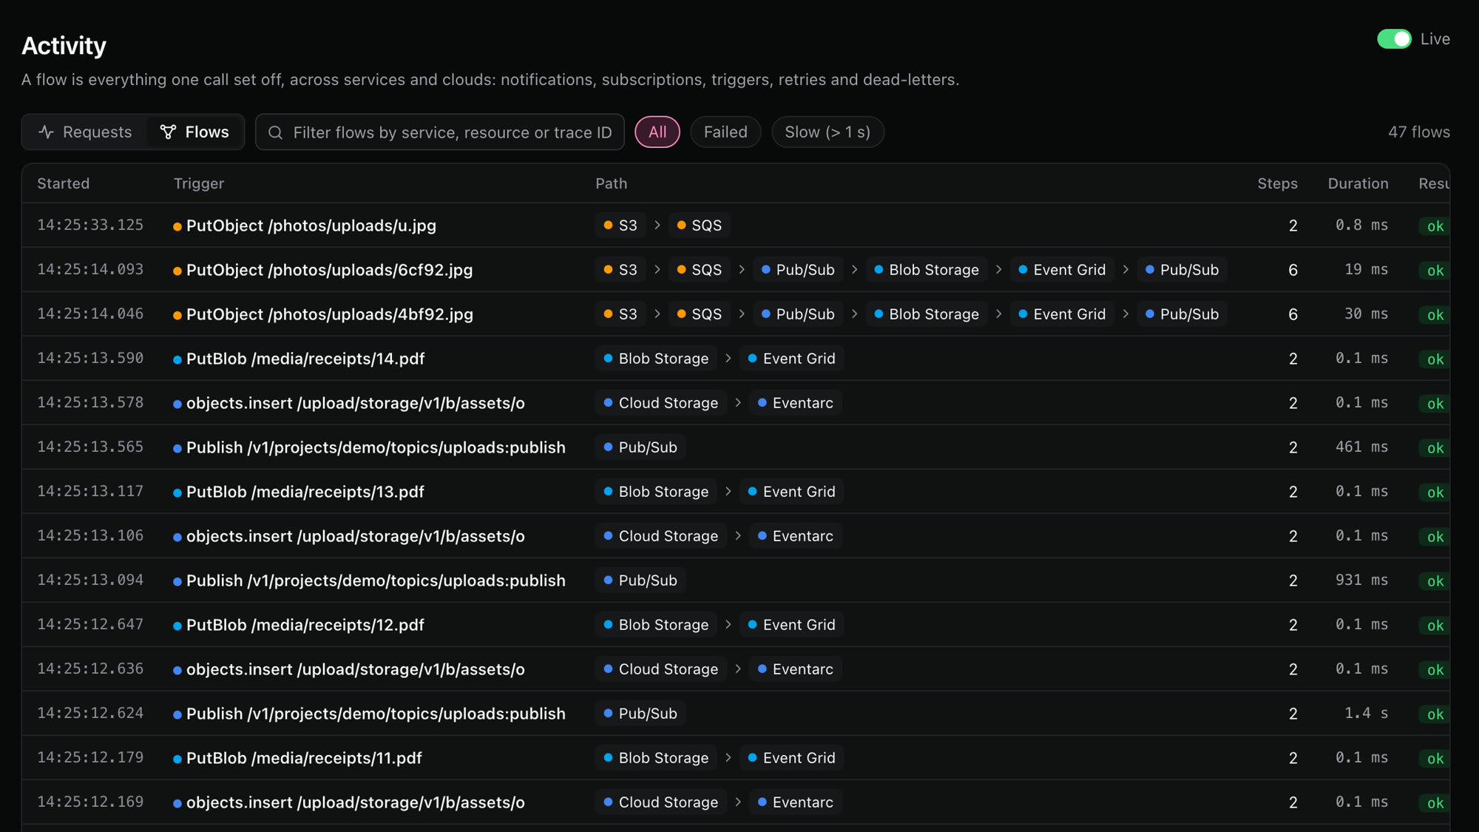The height and width of the screenshot is (832, 1479).
Task: Click the Steps column header
Action: tap(1277, 183)
